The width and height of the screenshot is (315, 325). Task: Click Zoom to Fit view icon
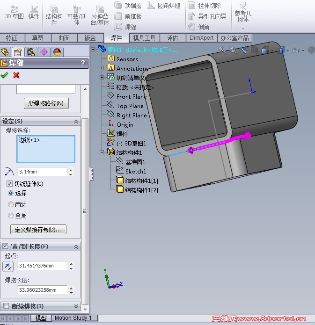click(222, 50)
